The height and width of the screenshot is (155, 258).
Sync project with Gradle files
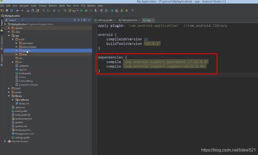tap(112, 11)
